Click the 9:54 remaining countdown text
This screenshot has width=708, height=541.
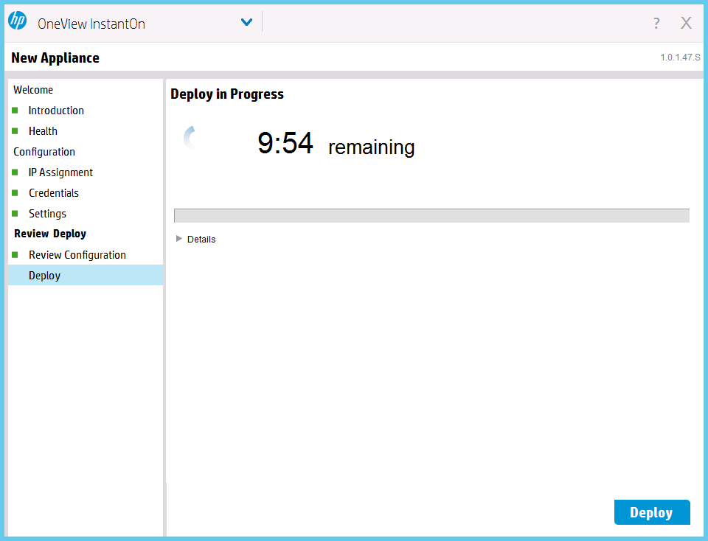click(x=336, y=144)
